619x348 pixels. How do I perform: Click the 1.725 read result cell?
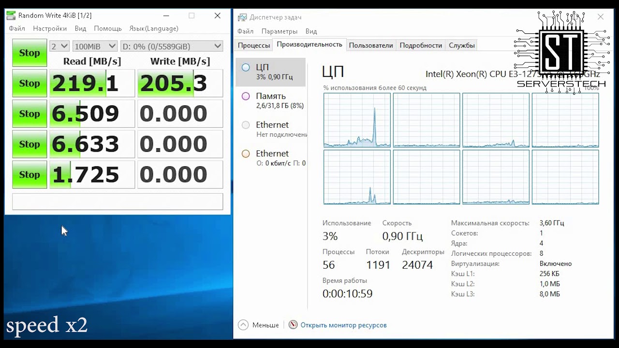click(92, 174)
